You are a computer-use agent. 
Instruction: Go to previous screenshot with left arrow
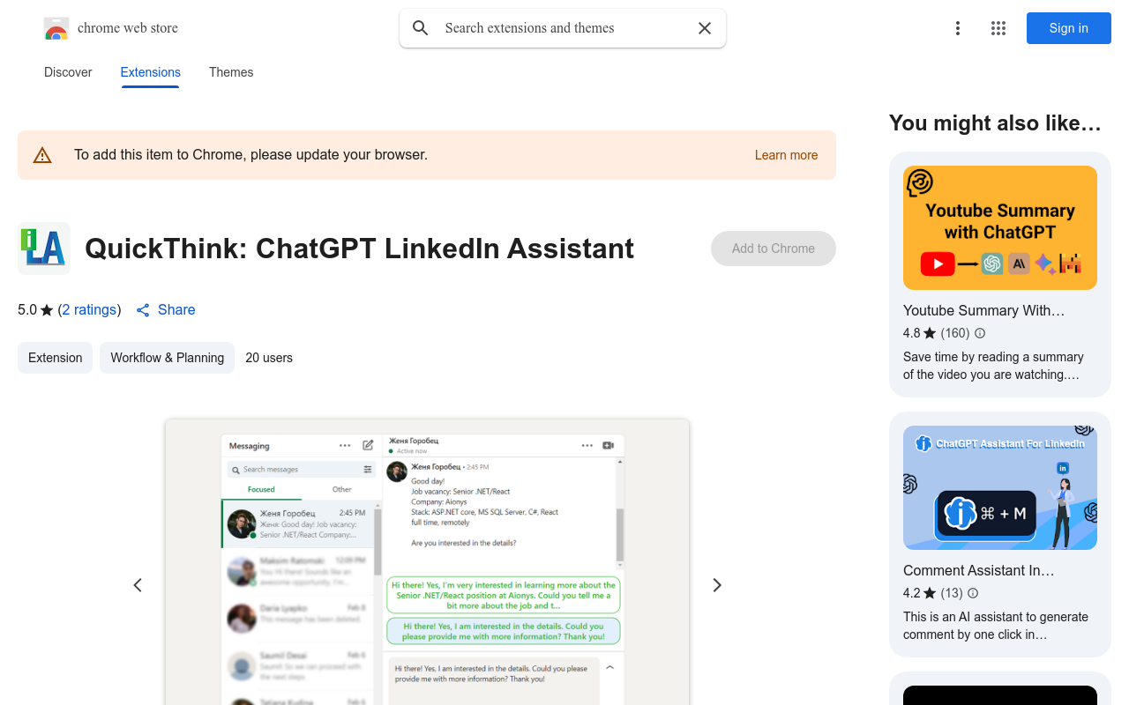coord(138,585)
